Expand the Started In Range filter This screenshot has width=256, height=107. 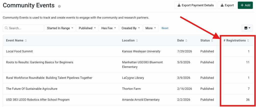click(x=60, y=28)
